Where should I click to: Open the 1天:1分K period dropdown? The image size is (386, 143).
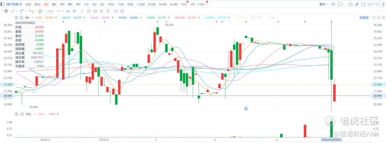tap(199, 5)
